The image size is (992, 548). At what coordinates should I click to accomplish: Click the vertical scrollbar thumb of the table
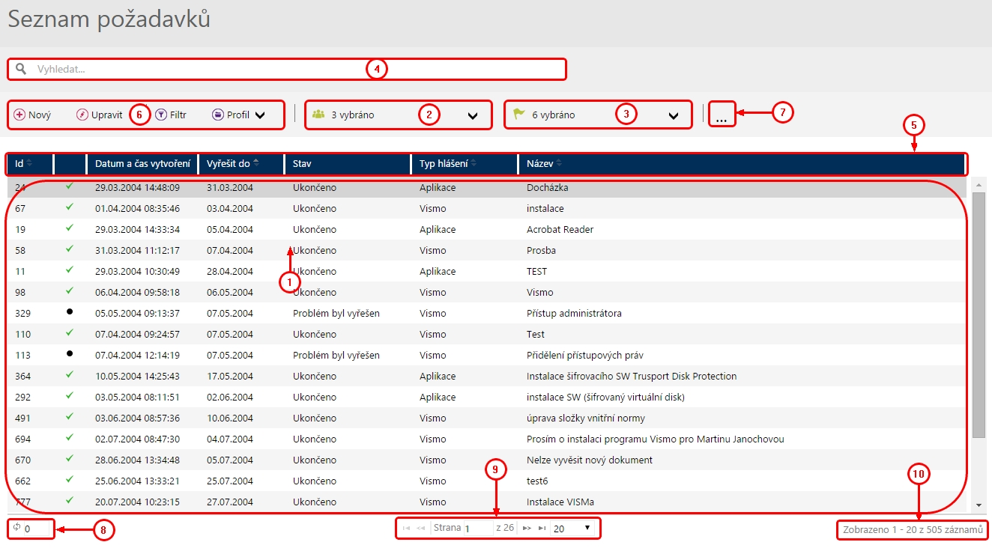click(x=979, y=314)
